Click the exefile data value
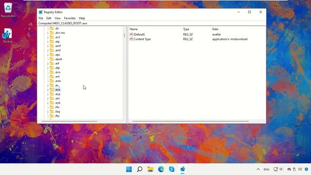 (216, 35)
